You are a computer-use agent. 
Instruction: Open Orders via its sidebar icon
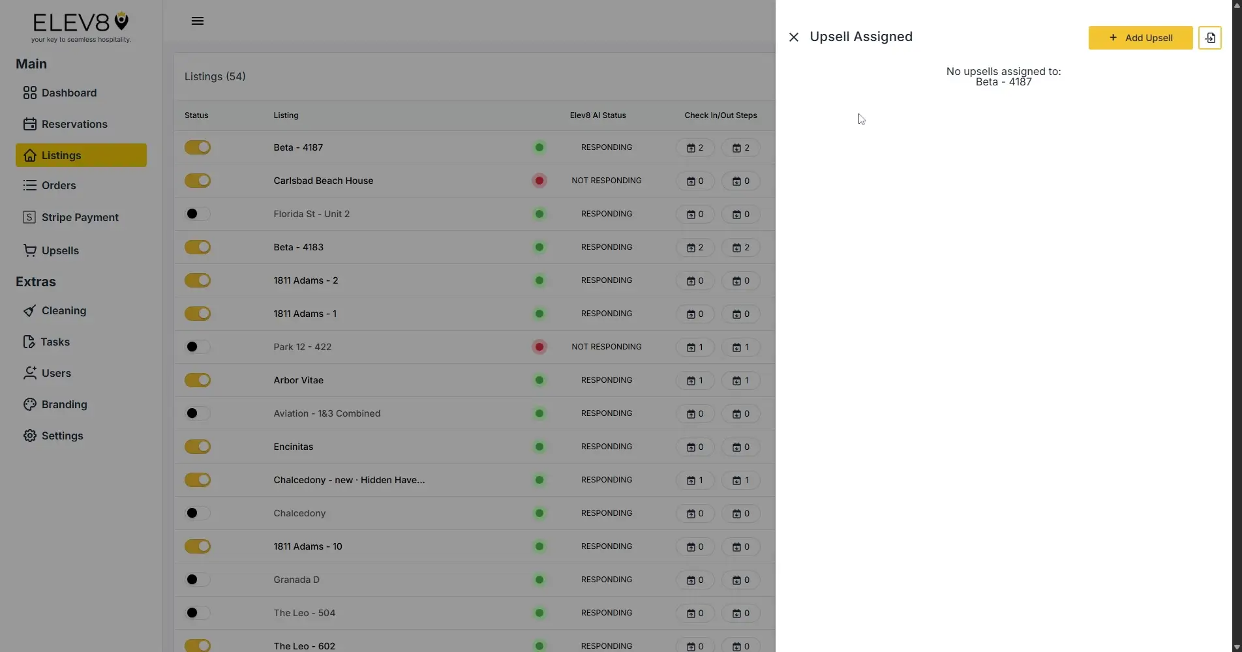[x=30, y=185]
